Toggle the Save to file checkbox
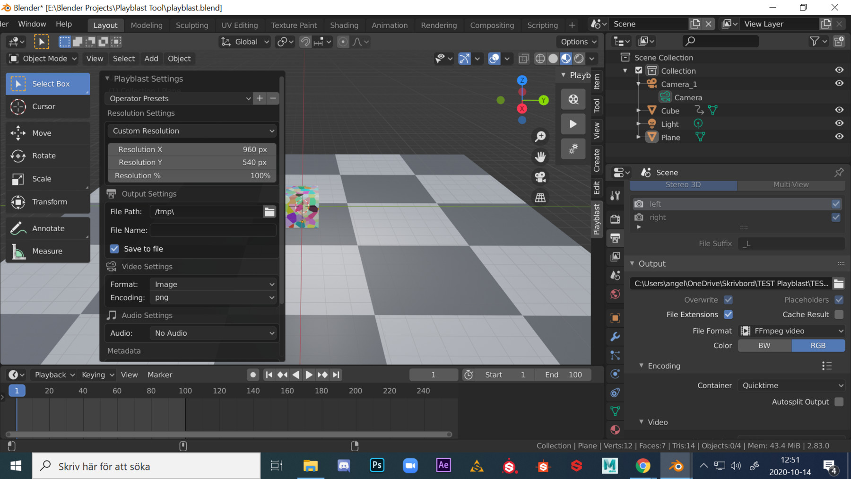Viewport: 851px width, 479px height. tap(114, 249)
